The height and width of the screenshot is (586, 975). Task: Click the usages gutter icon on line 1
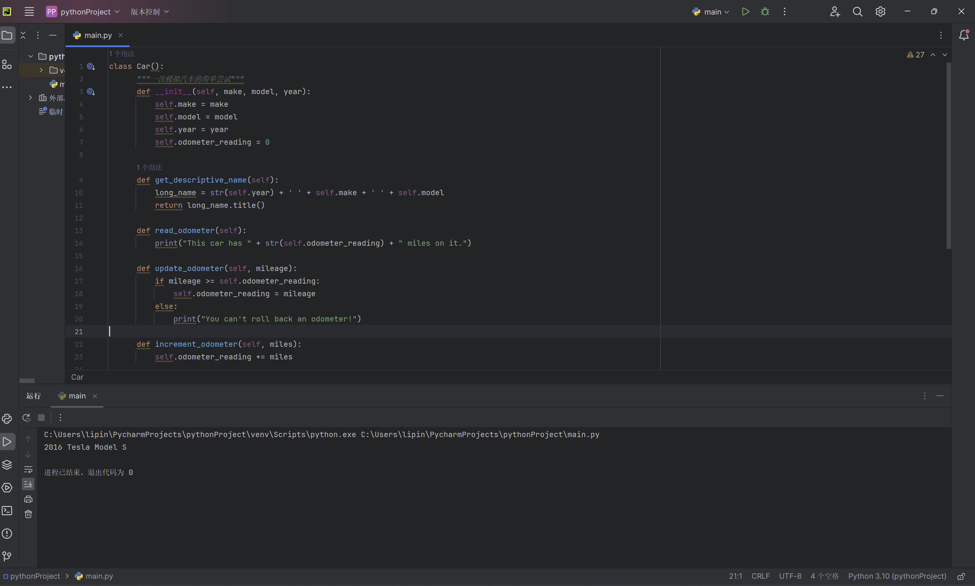pos(91,66)
